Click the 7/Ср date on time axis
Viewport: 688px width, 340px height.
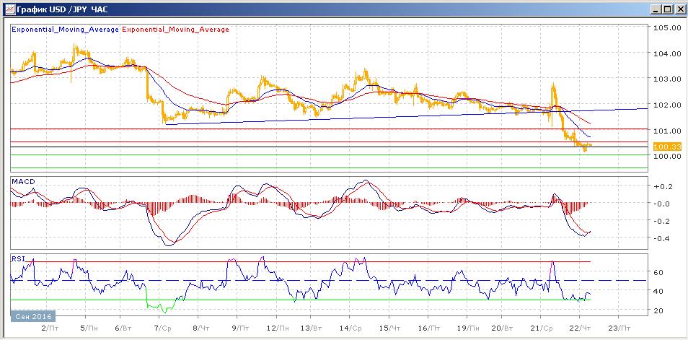[161, 327]
